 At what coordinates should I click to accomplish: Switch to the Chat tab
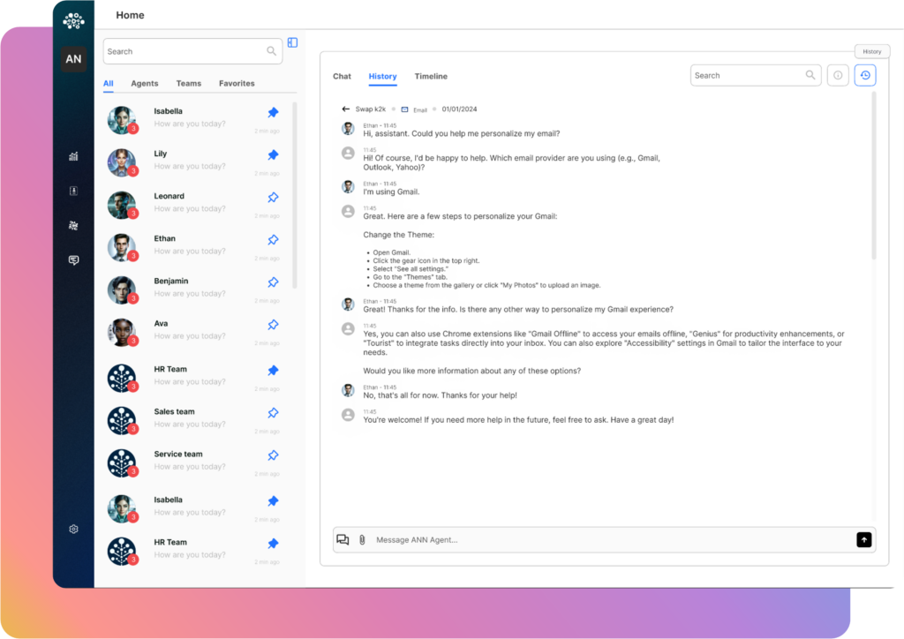pos(342,76)
